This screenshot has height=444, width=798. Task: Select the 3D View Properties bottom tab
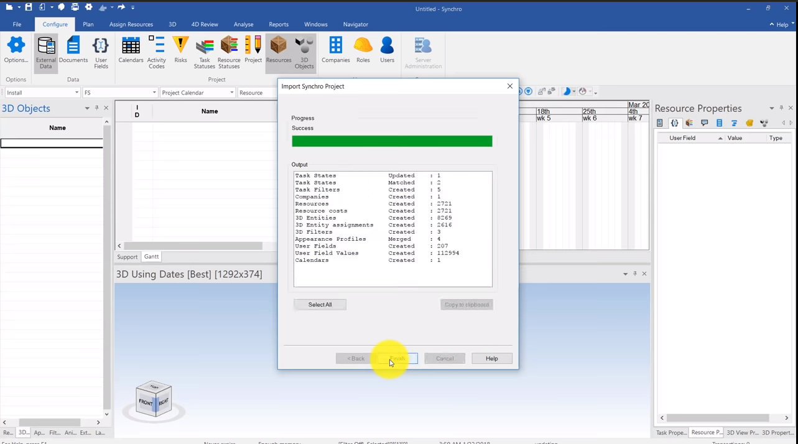[x=743, y=432]
